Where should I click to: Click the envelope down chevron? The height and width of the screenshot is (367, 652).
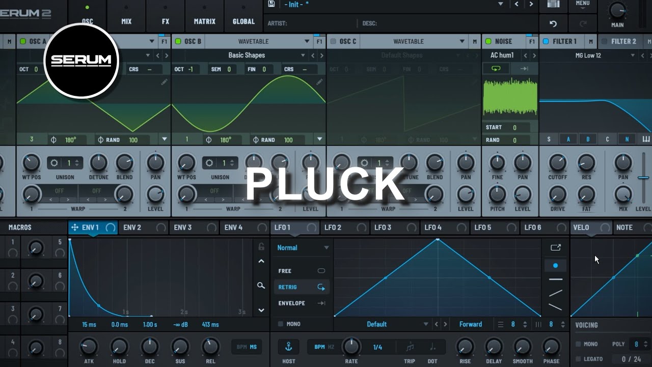click(261, 310)
